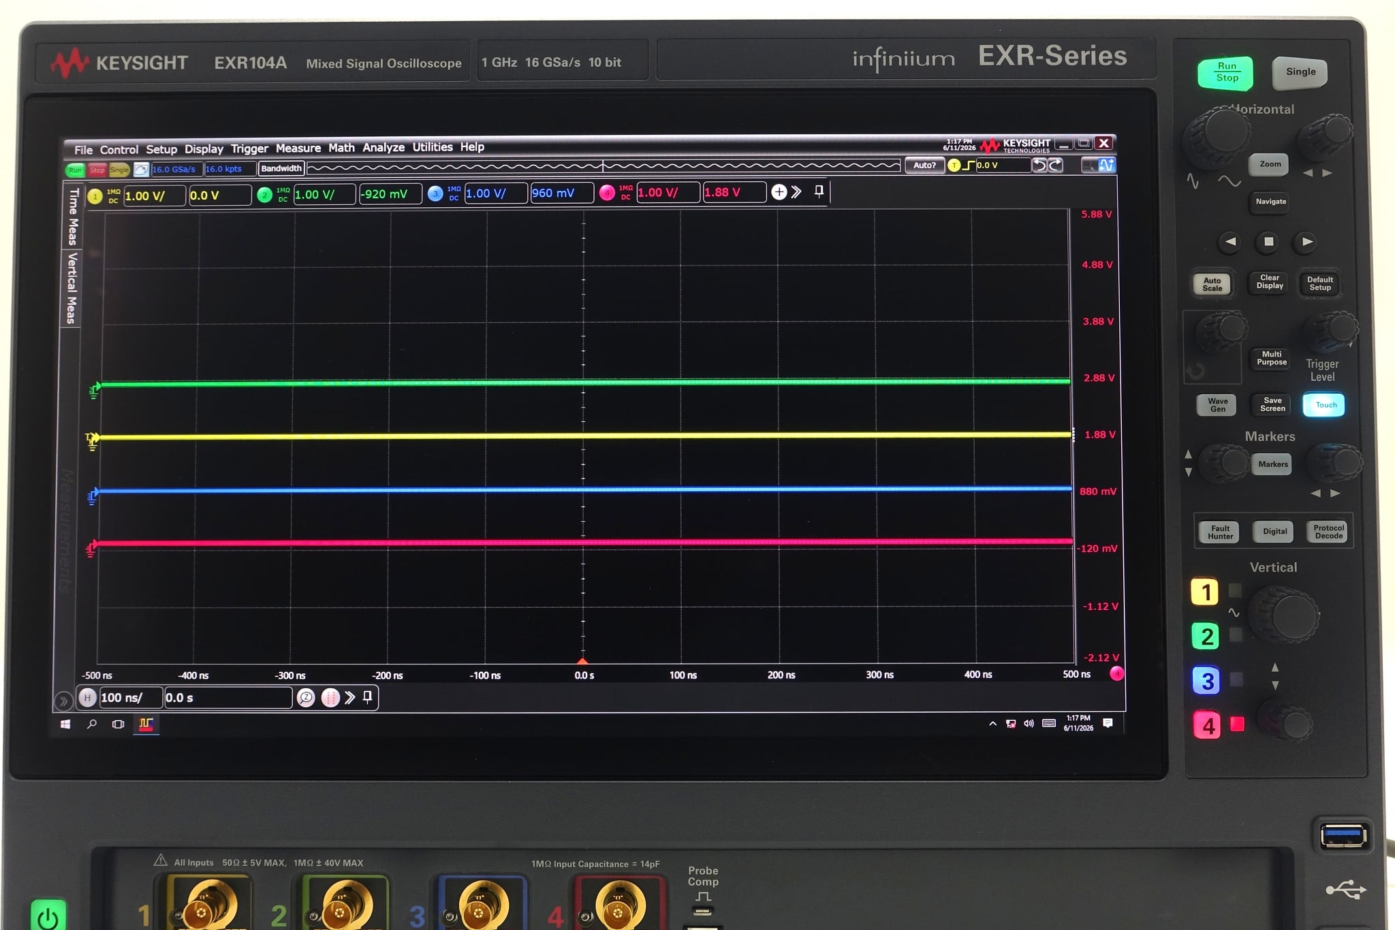Toggle the Auto? trigger sweep mode button
The image size is (1395, 930).
click(924, 165)
